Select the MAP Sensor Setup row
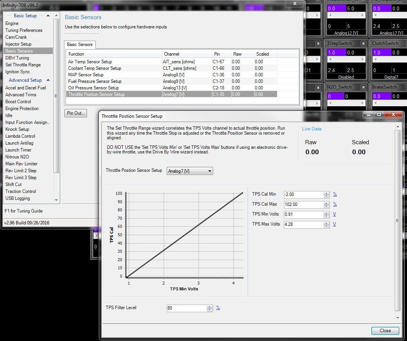This screenshot has height=341, width=407. pyautogui.click(x=86, y=75)
